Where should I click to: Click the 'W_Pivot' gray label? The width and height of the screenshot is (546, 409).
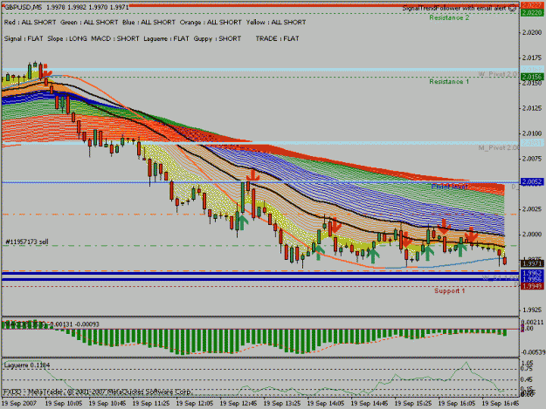(x=498, y=74)
